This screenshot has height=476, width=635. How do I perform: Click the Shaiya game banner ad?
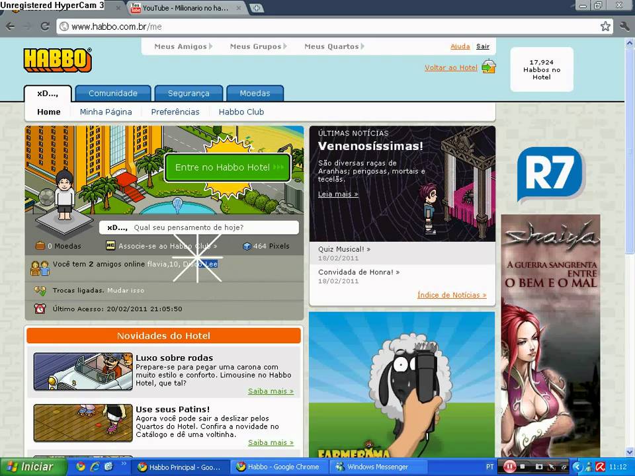551,336
